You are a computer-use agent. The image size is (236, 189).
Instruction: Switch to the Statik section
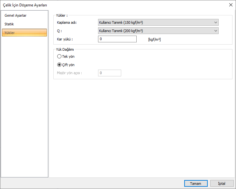(x=9, y=24)
